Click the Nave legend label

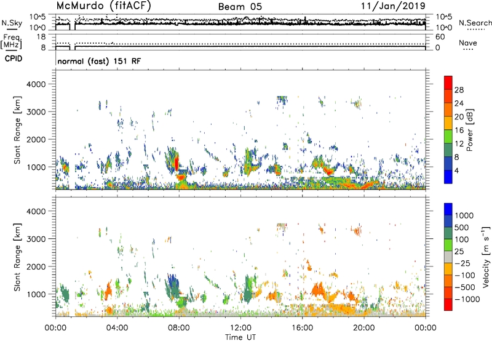click(468, 42)
